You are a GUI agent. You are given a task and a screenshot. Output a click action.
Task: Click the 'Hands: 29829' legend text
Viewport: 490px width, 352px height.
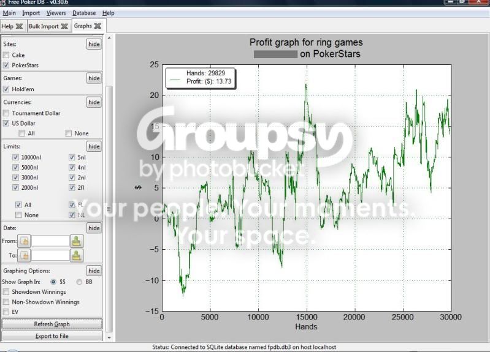tap(205, 73)
